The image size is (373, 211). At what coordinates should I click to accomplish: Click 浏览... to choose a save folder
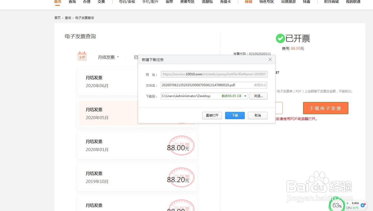click(258, 96)
